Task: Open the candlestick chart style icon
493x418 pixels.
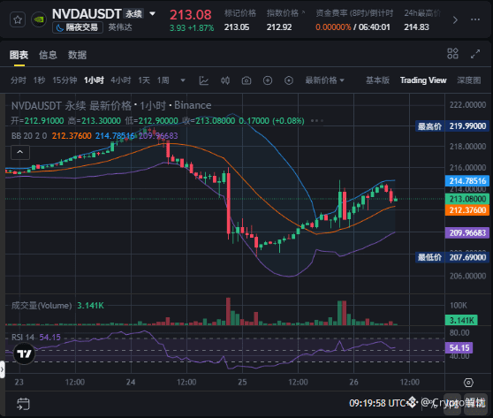Action: (x=225, y=80)
